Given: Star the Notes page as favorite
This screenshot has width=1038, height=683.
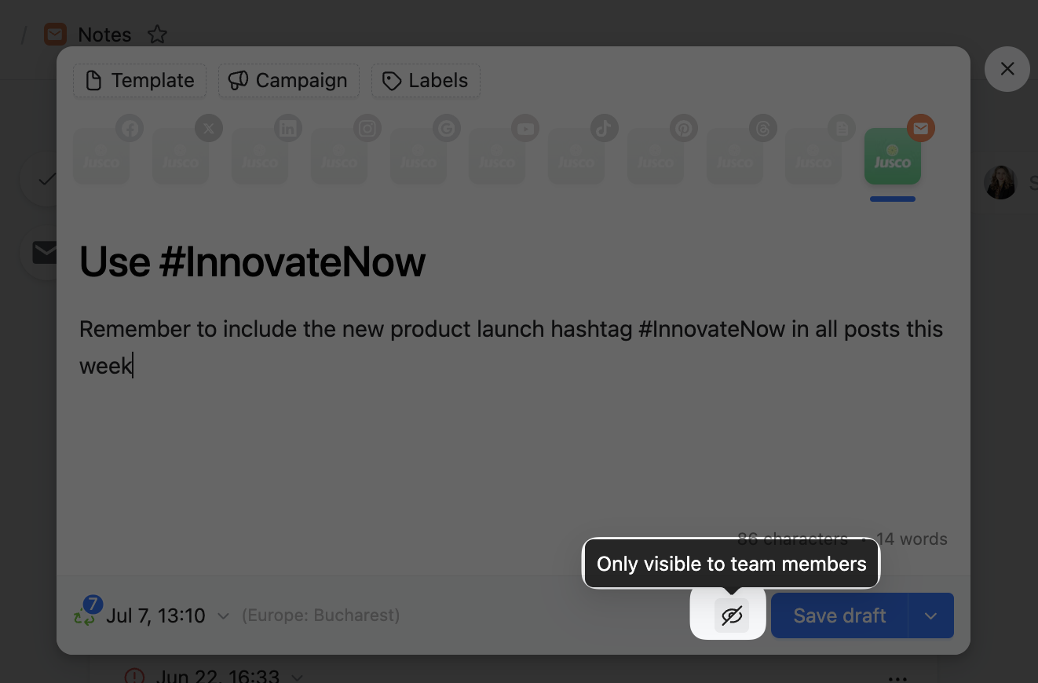Looking at the screenshot, I should coord(158,35).
